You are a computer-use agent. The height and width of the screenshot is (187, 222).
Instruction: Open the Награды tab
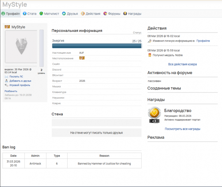point(132,14)
